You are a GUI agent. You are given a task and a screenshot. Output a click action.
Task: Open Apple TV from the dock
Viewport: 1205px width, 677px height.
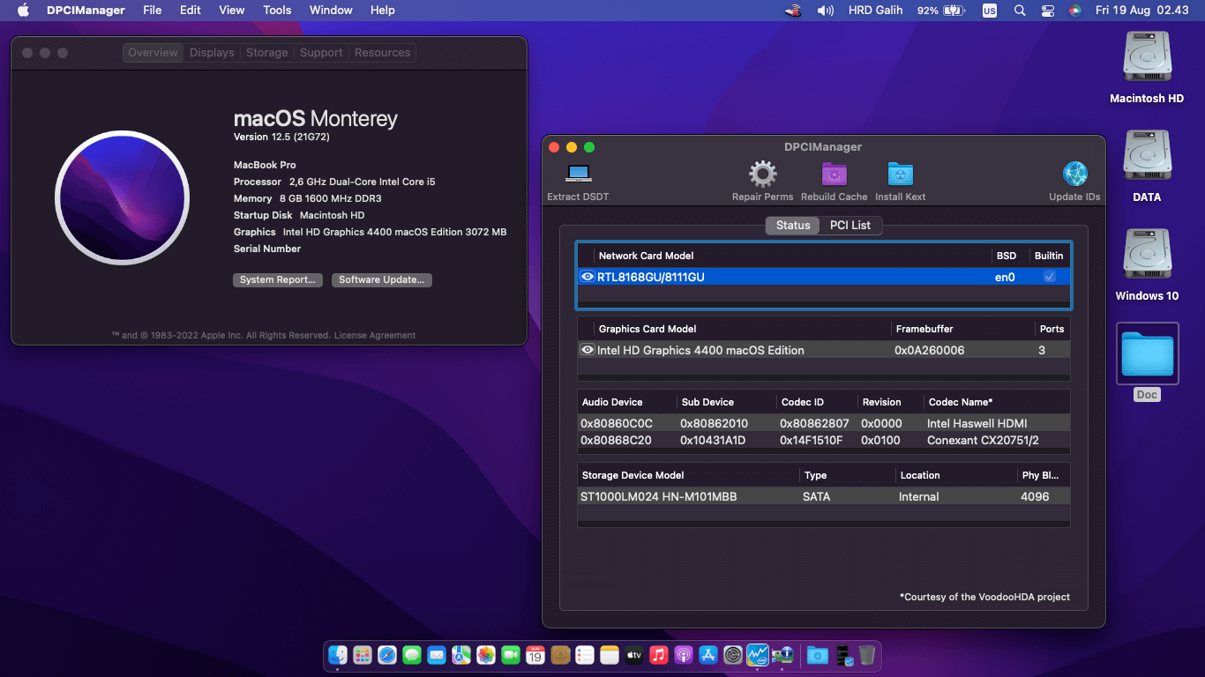633,655
